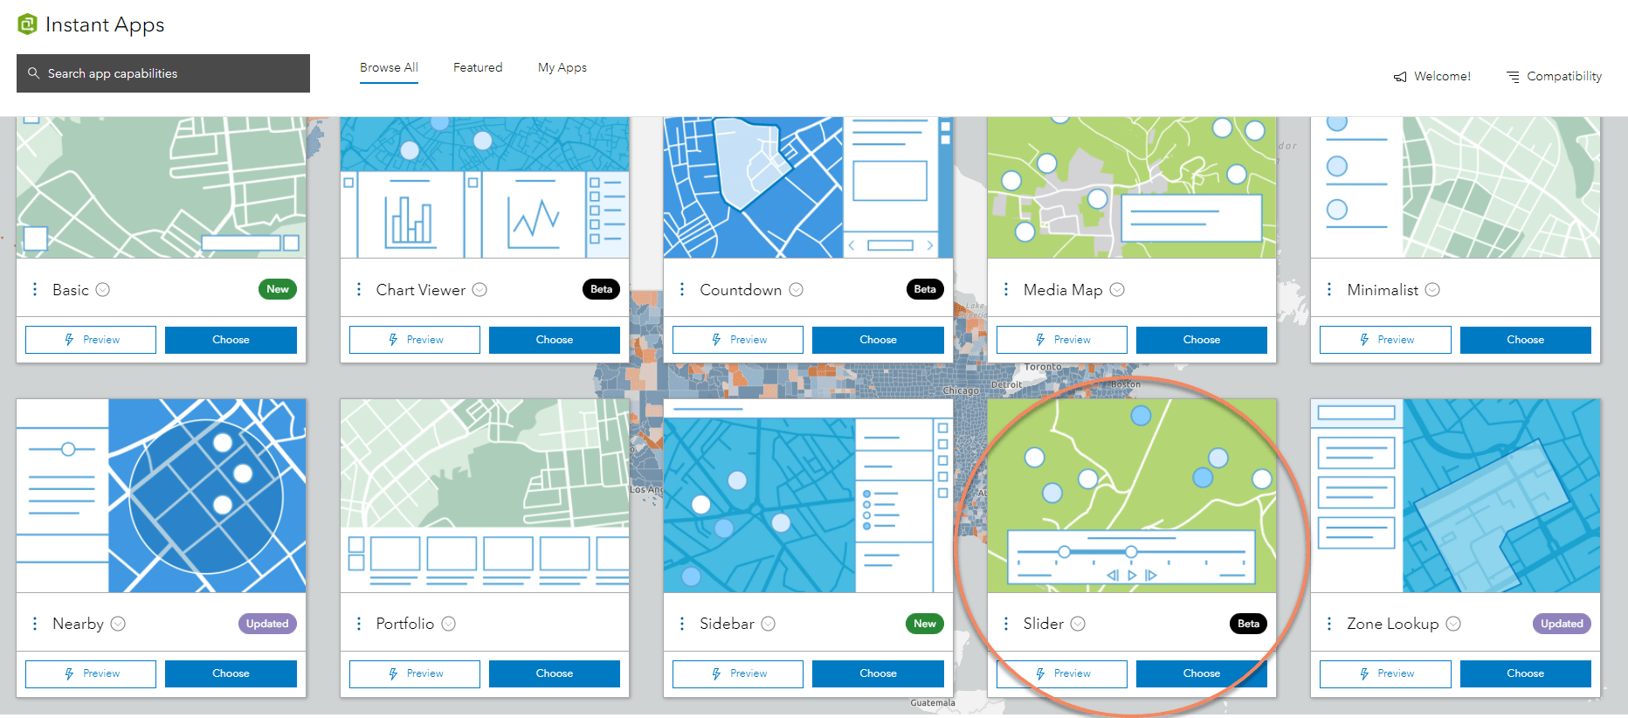Choose the Nearby app template
This screenshot has width=1628, height=718.
(231, 673)
